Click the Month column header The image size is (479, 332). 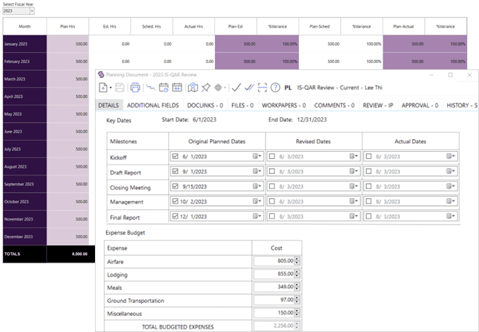(x=25, y=26)
